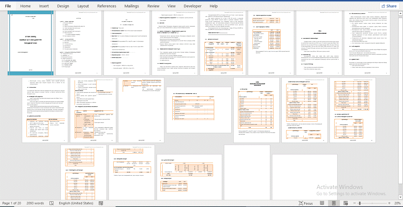Viewport: 403px width, 207px height.
Task: Select the blue cover page thumbnail
Action: pos(30,43)
